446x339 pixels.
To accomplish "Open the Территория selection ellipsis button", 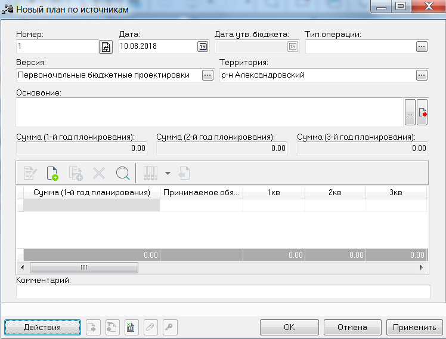I will (422, 75).
